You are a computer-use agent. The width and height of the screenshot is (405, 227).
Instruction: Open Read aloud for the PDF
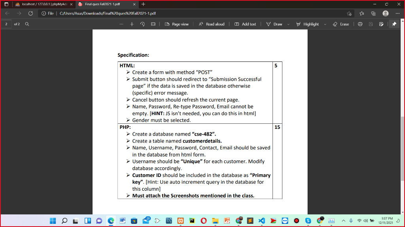(x=212, y=24)
